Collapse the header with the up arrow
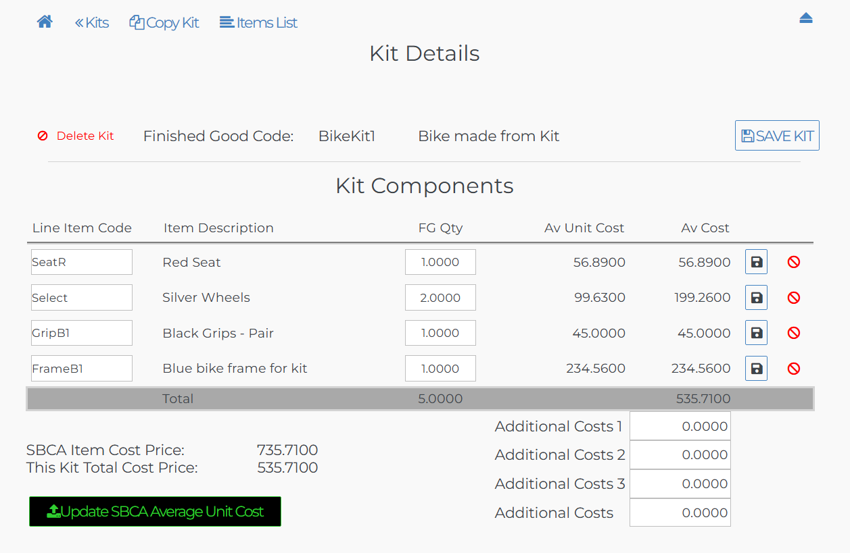850x553 pixels. pyautogui.click(x=805, y=19)
